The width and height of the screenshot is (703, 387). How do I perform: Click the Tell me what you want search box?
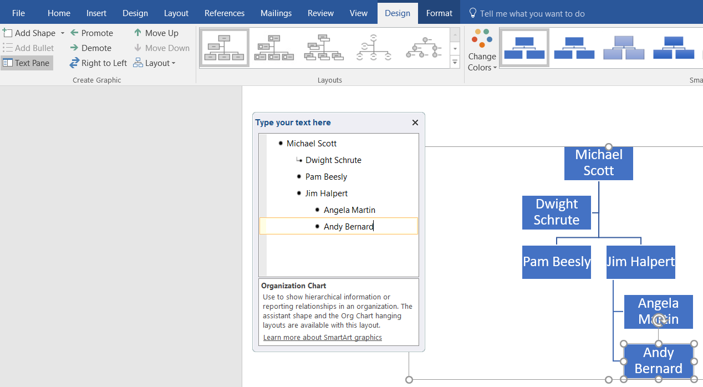[x=532, y=13]
